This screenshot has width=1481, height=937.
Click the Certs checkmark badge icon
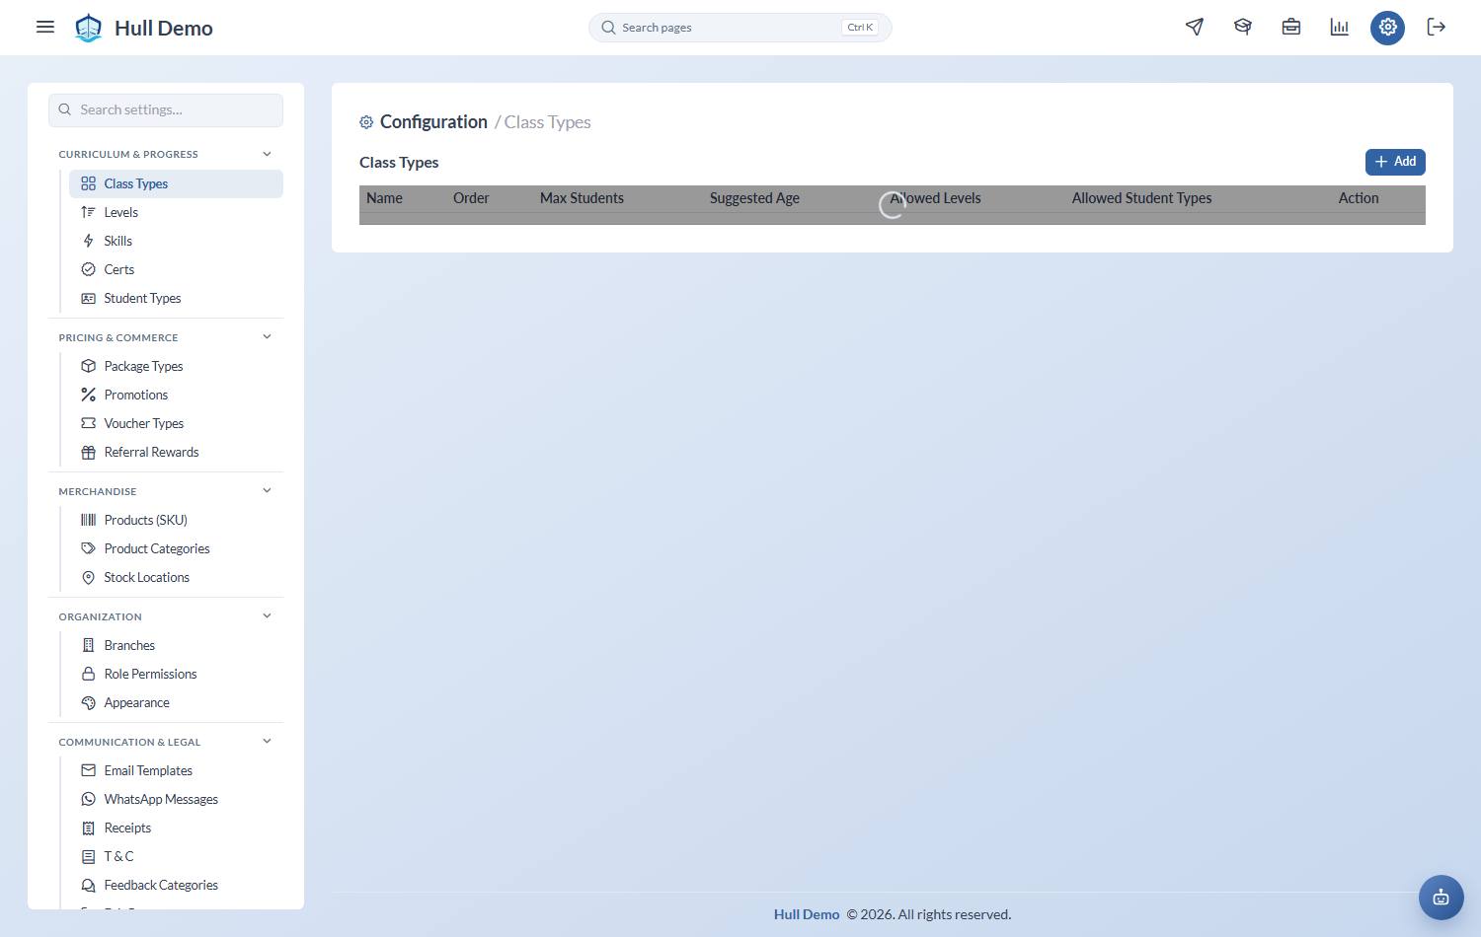pos(88,269)
